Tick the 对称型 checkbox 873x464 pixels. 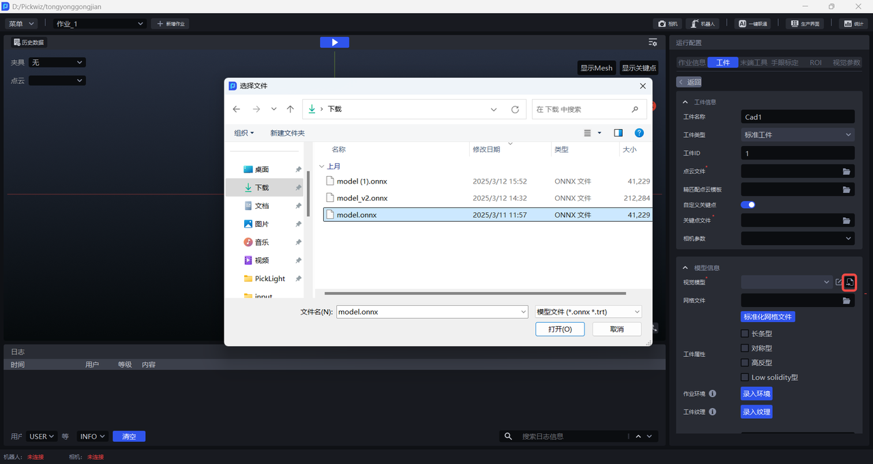click(745, 348)
